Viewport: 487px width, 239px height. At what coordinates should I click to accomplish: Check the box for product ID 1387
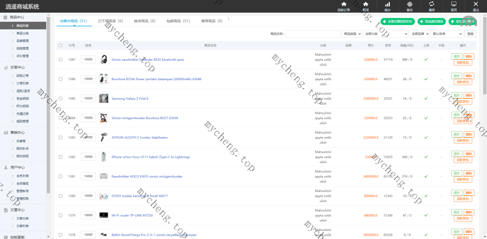(60, 60)
